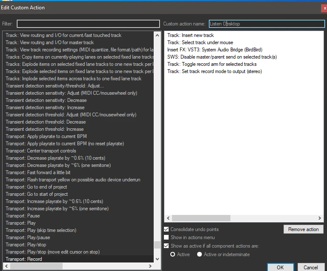327x271 pixels.
Task: Close the Edit Custom Action dialog
Action: 324,8
